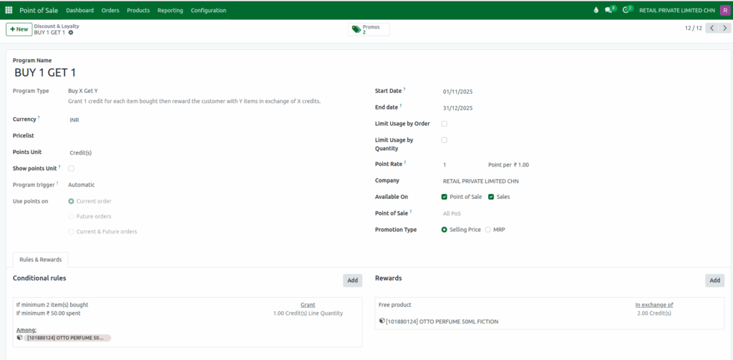The image size is (733, 360).
Task: Click the gear actions icon beside BUY 1 GET 1
Action: [71, 33]
